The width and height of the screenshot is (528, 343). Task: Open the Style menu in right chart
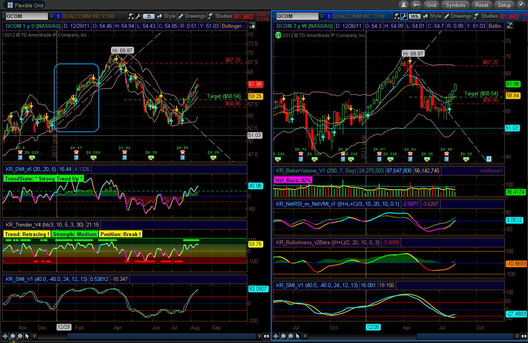click(432, 16)
